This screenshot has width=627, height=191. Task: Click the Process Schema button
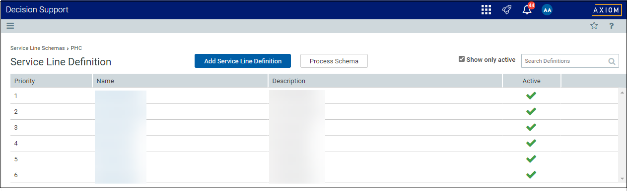tap(334, 61)
